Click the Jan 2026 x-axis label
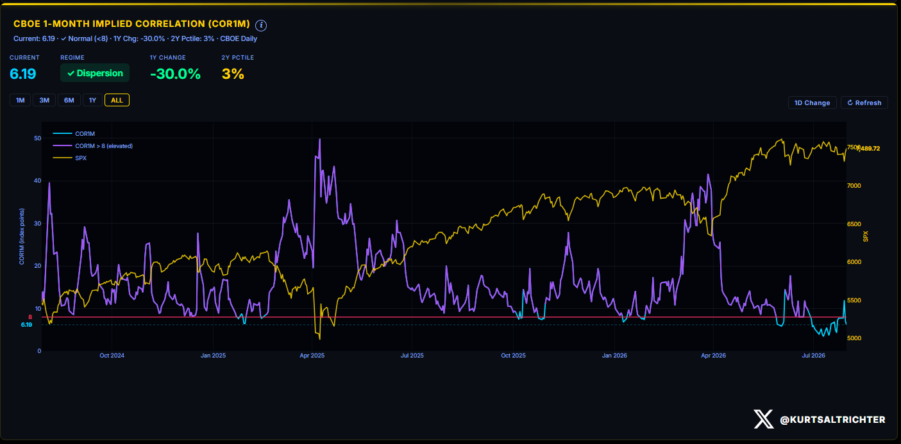Viewport: 901px width, 444px height. [615, 355]
